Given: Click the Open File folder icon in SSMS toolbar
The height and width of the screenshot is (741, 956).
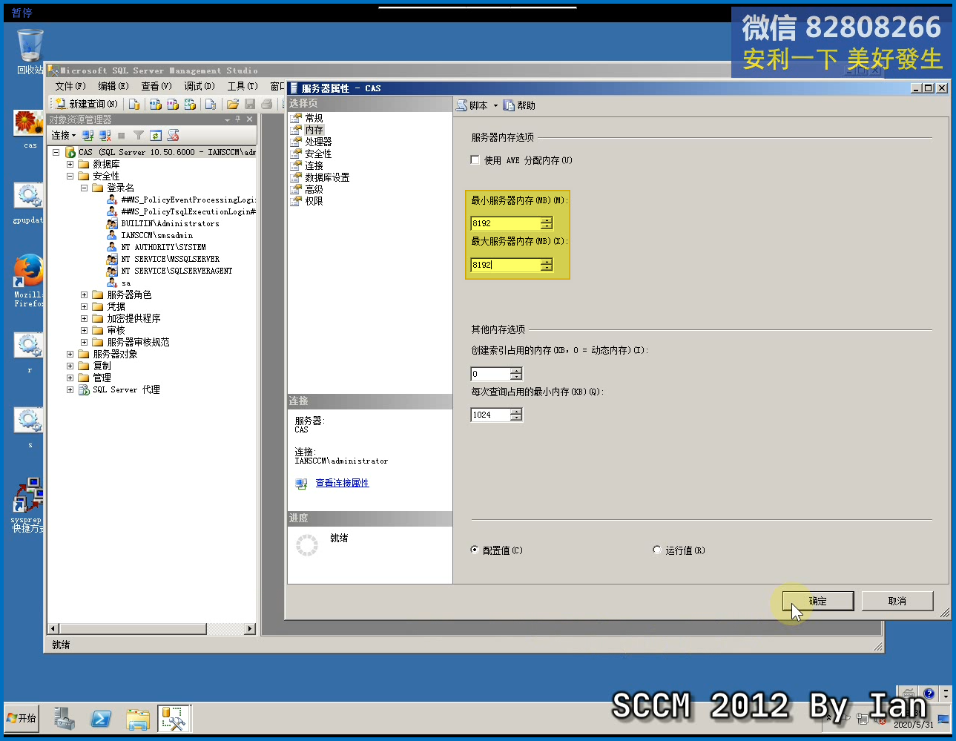Looking at the screenshot, I should 233,104.
